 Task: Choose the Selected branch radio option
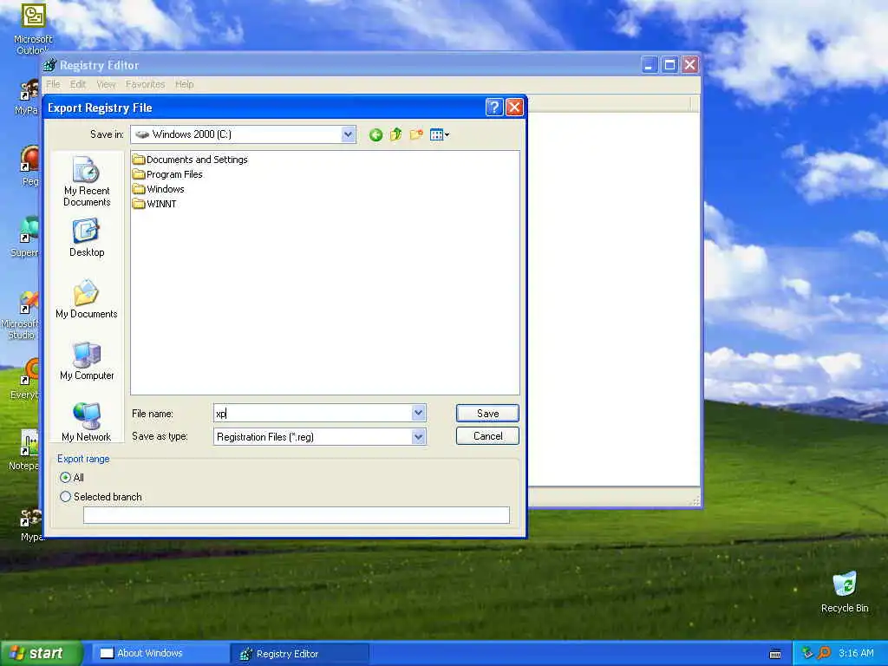(101, 497)
